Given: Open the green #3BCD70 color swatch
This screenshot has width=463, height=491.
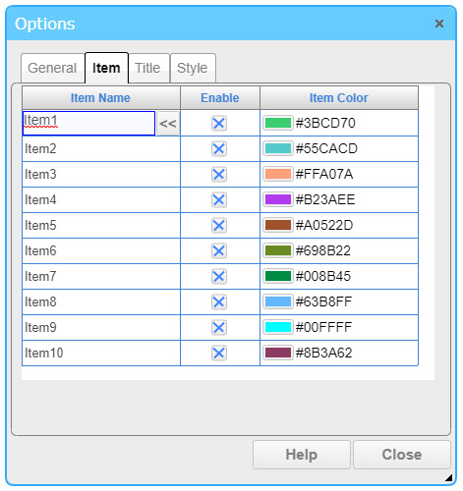Looking at the screenshot, I should (278, 123).
